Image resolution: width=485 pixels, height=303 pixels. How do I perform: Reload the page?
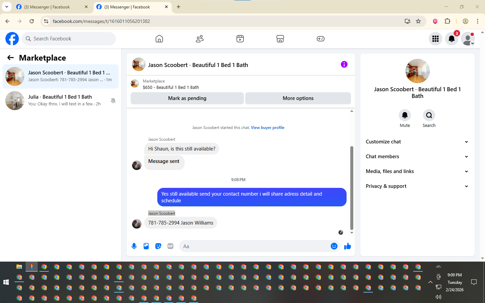click(x=32, y=21)
